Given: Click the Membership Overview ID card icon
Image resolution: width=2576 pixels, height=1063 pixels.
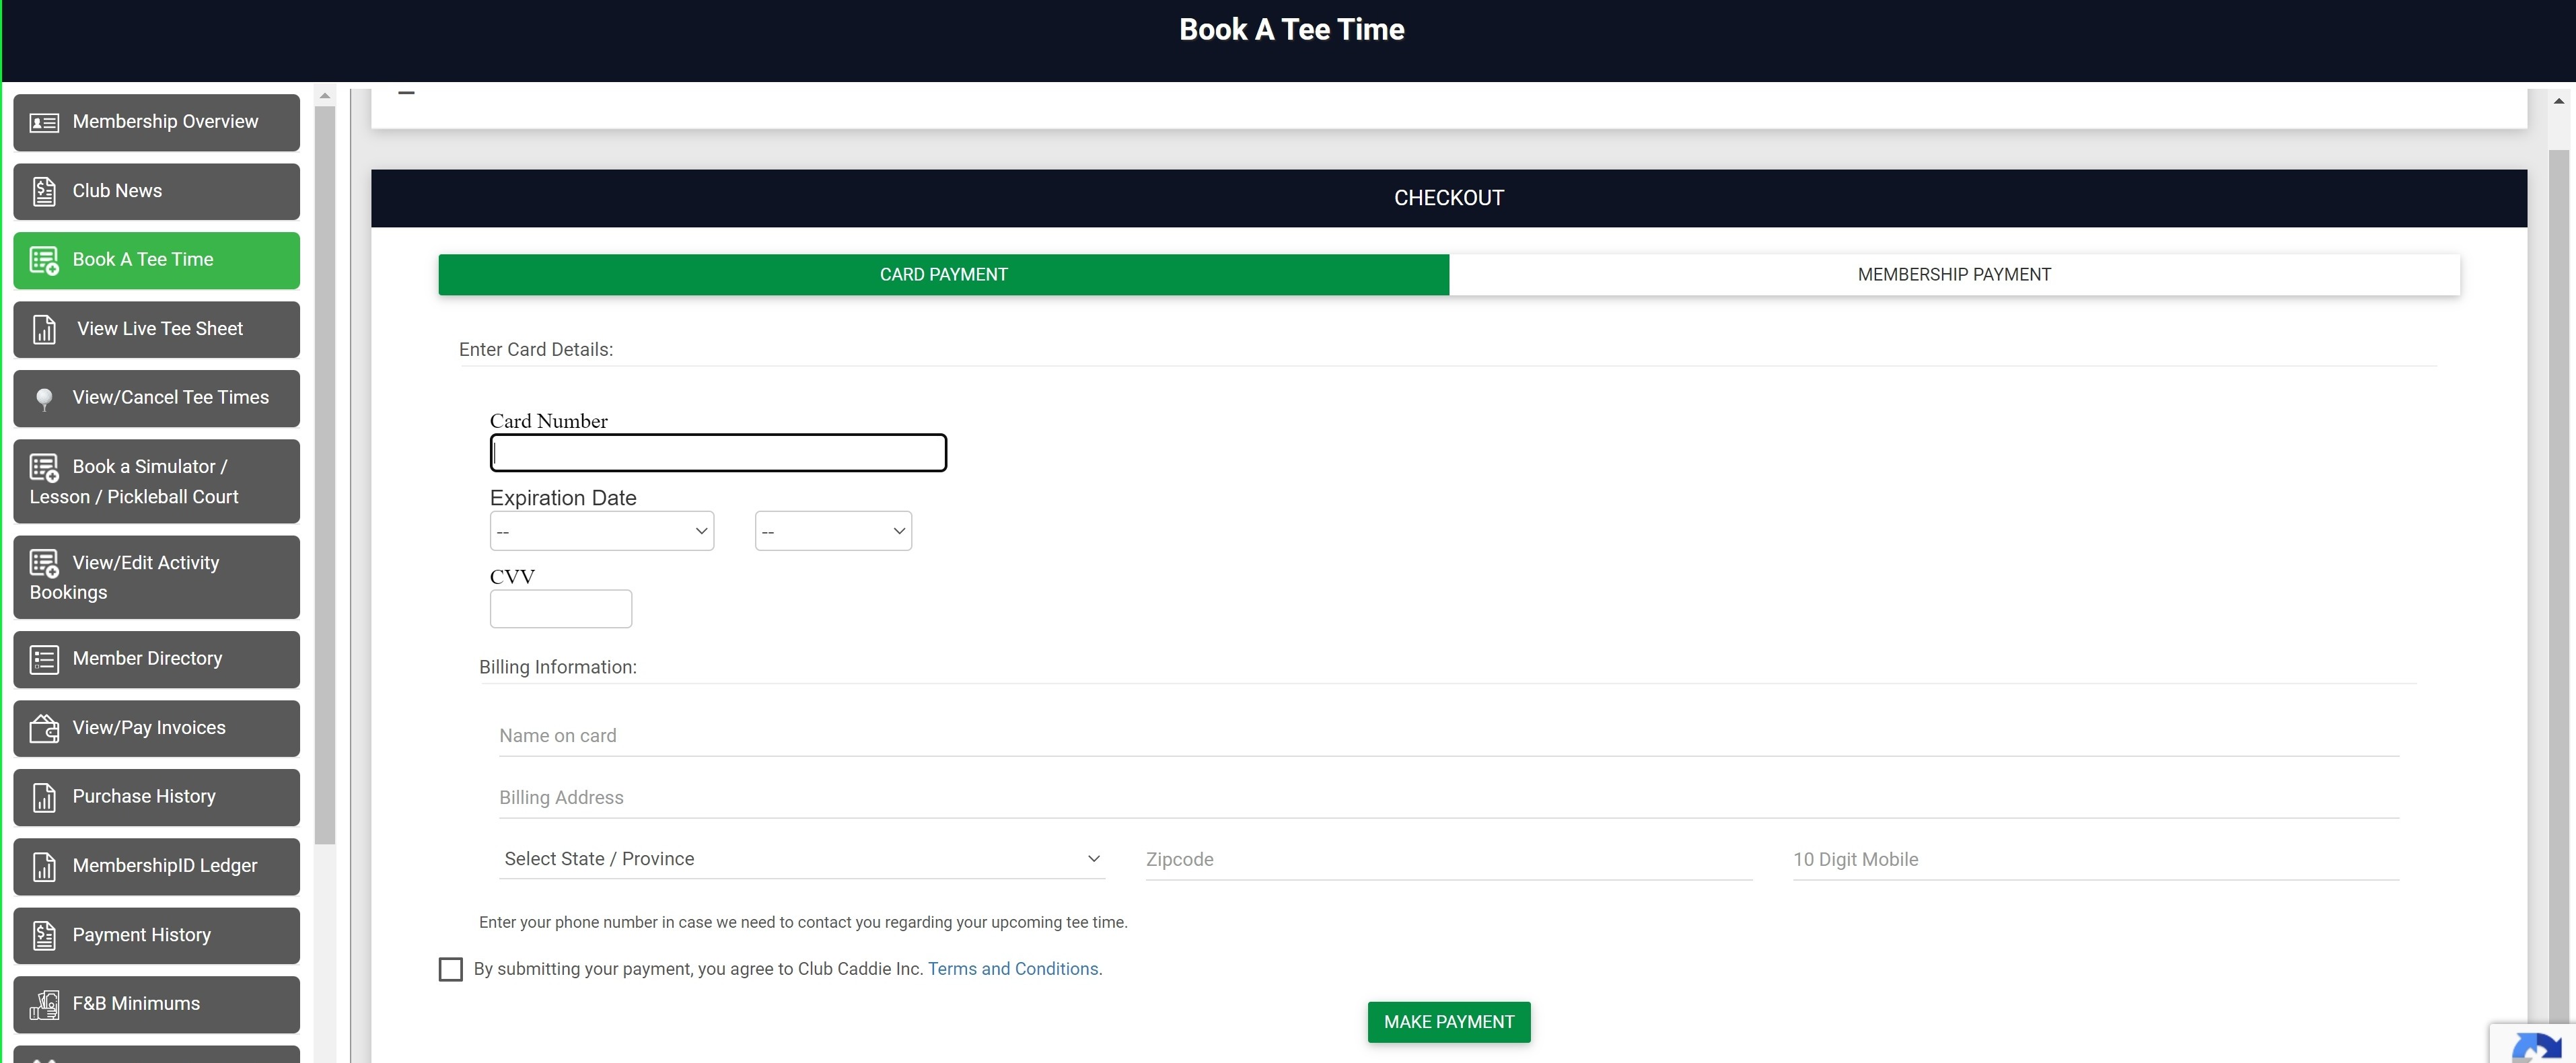Looking at the screenshot, I should click(x=44, y=122).
